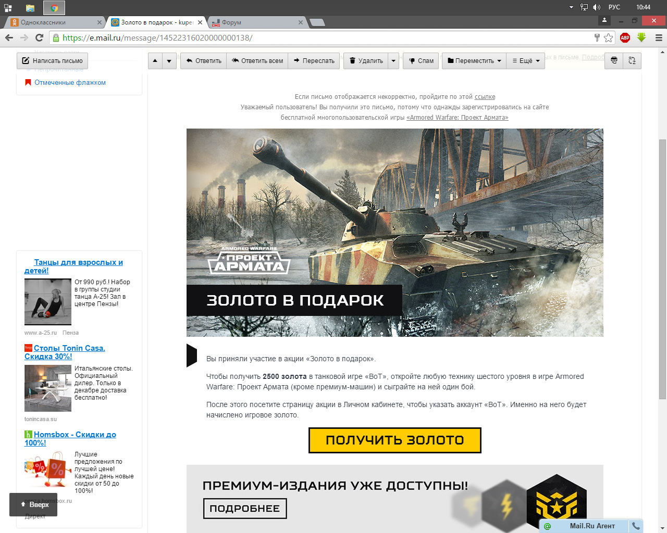Switch the РУС input language indicator
667x533 pixels.
click(x=614, y=7)
